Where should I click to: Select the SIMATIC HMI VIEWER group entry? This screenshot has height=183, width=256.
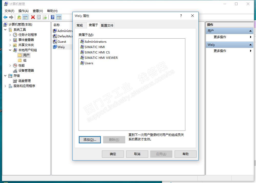(x=99, y=58)
